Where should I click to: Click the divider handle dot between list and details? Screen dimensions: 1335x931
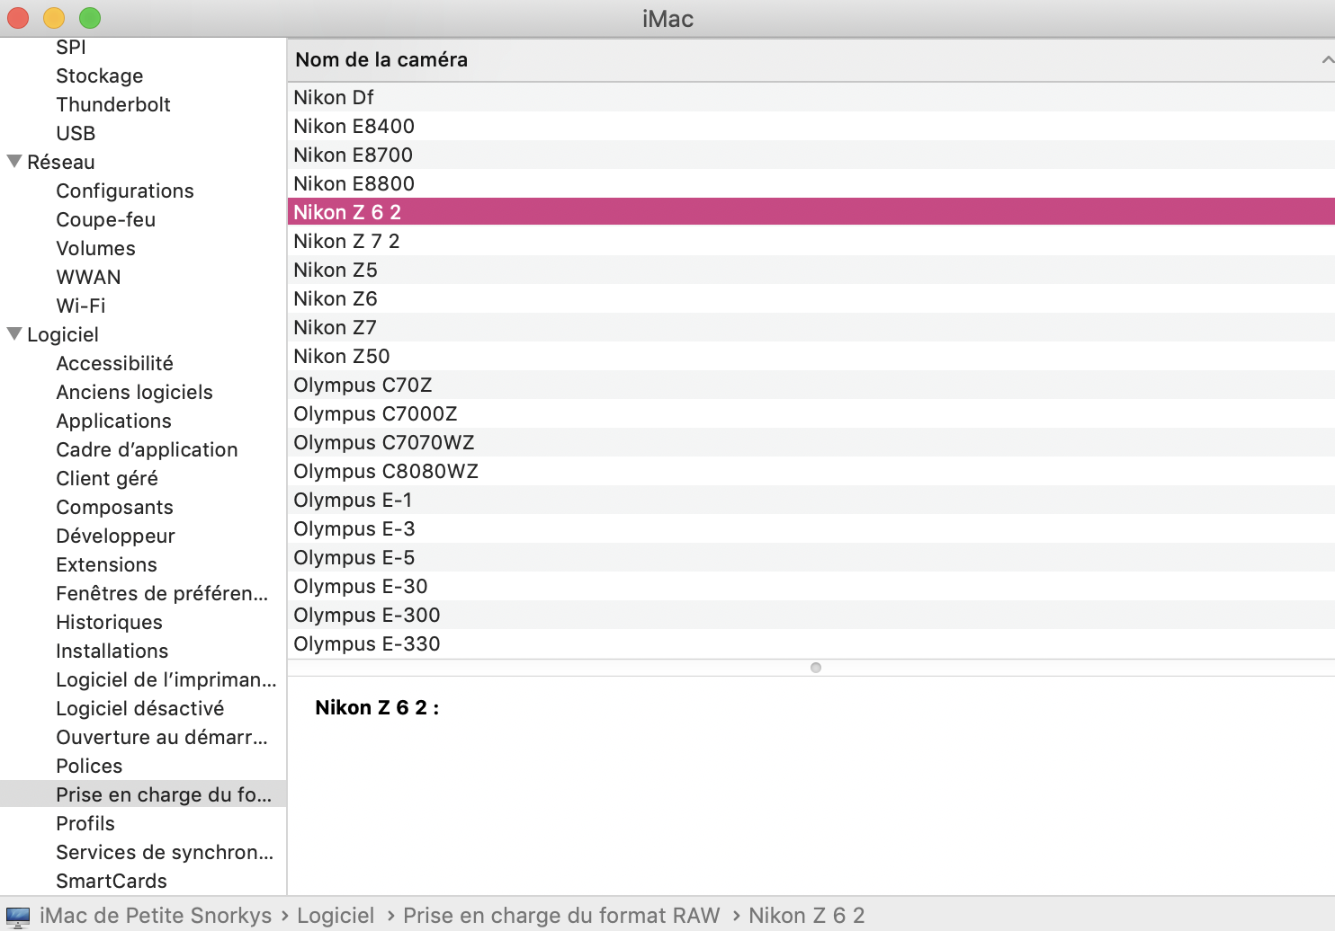816,668
